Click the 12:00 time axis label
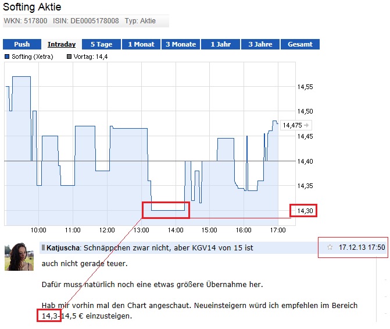This screenshot has height=329, width=390. (107, 230)
